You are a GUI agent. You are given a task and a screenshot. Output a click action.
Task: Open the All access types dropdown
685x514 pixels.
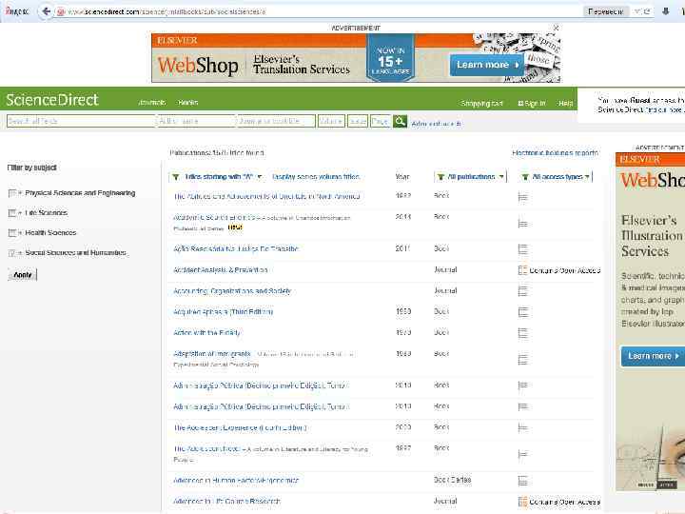click(557, 177)
